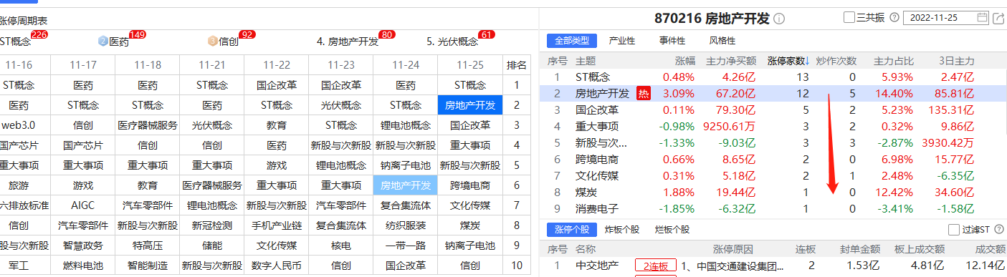Select highlighted 房地产开发 cell in 11-25 column
This screenshot has height=277, width=1007.
[470, 105]
